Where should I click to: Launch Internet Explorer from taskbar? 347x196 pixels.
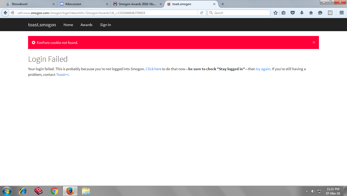point(23,191)
